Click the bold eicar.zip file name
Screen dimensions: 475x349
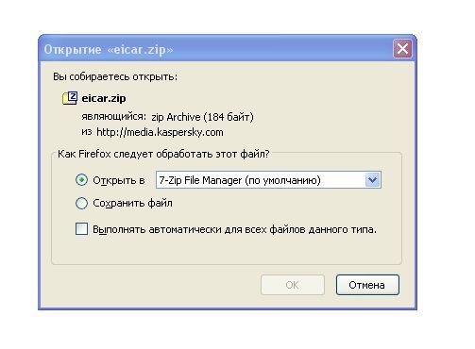click(104, 98)
